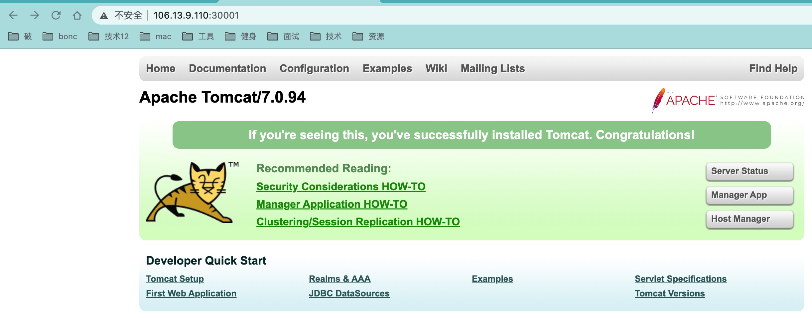Click the Apache Software Foundation feather logo
The height and width of the screenshot is (318, 812).
(x=728, y=101)
